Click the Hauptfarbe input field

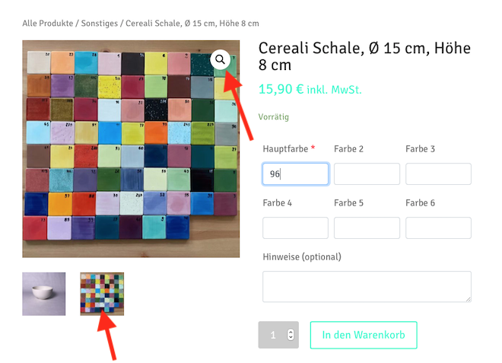(x=295, y=174)
